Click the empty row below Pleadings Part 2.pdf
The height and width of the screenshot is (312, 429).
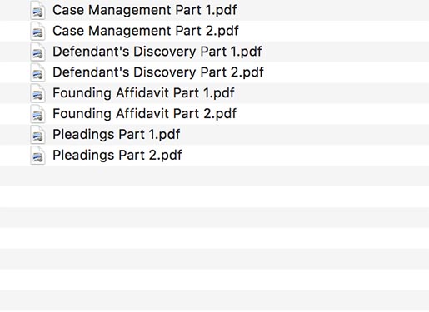point(214,176)
